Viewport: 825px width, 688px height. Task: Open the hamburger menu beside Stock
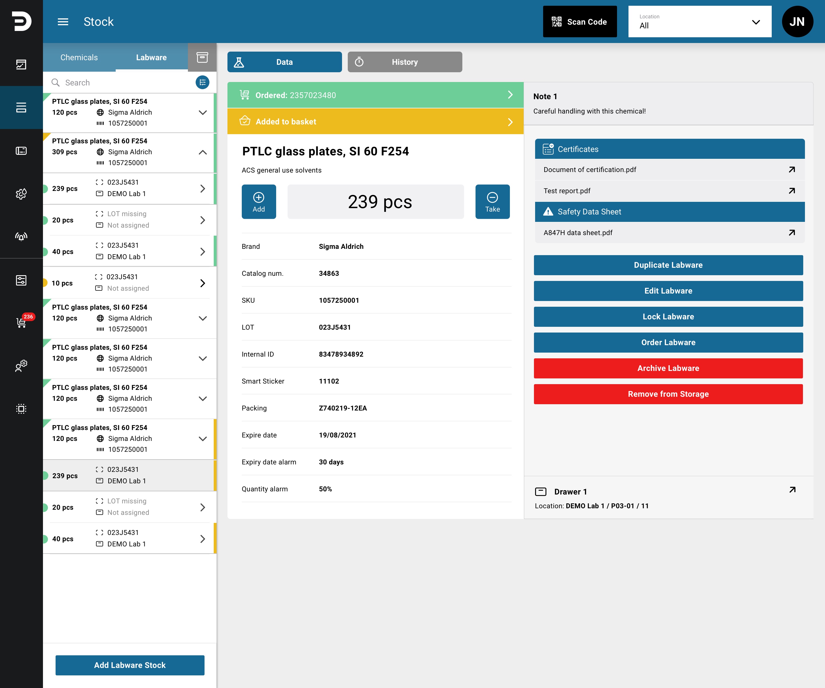63,21
